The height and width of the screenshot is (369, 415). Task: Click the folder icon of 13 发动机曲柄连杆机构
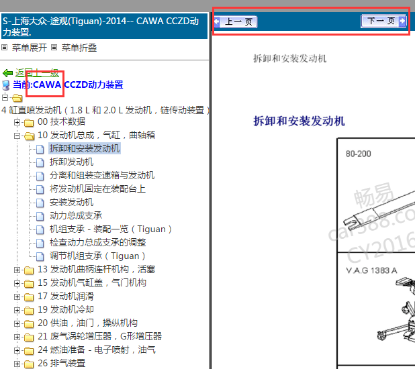point(29,270)
